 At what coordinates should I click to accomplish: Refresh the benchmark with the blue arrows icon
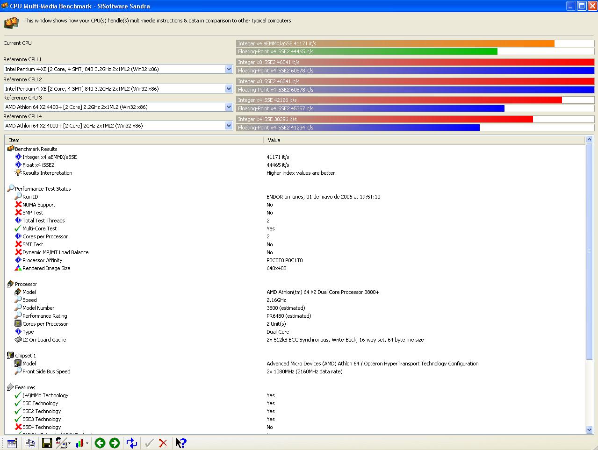coord(132,443)
